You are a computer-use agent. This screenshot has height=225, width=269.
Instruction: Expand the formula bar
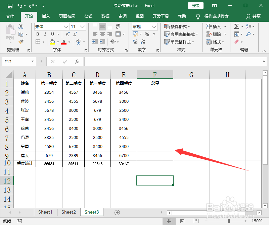tap(264, 61)
